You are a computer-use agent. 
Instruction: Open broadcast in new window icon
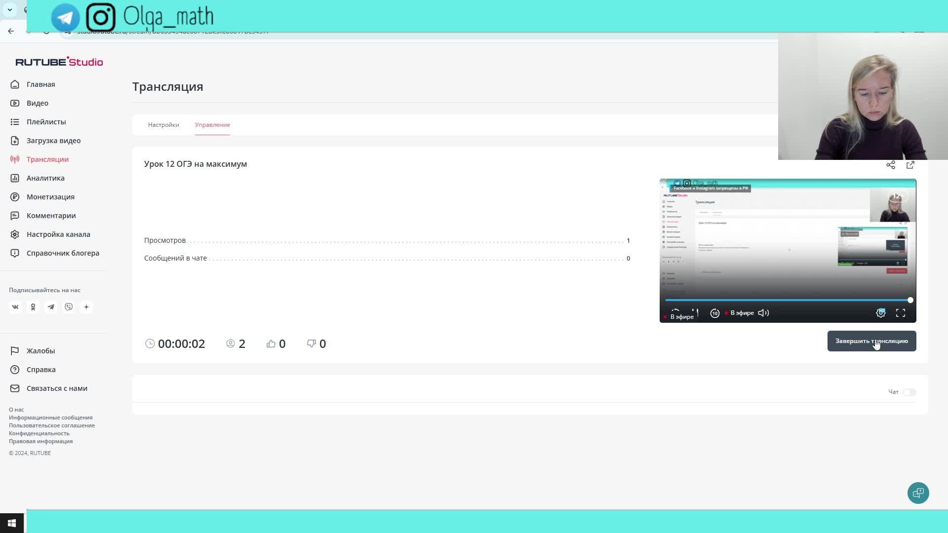pos(910,165)
